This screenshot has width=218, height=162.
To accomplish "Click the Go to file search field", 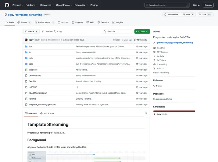I will pyautogui.click(x=117, y=32).
